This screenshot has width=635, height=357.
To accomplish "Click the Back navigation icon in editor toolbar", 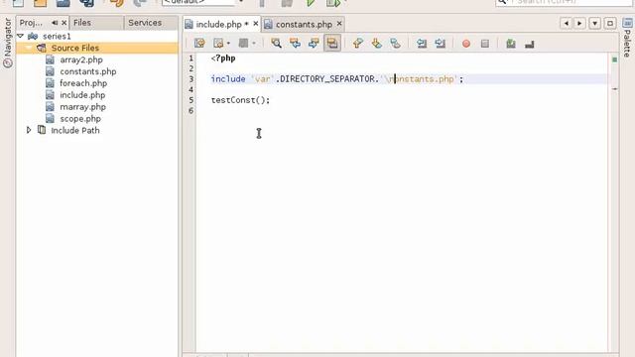I will [x=218, y=44].
